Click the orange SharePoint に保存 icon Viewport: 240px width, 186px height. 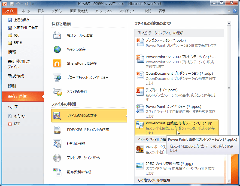coord(57,63)
